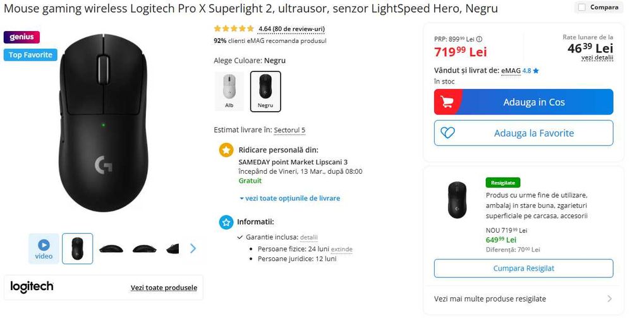Tick the Compara checkbox
632x318 pixels.
pyautogui.click(x=581, y=8)
